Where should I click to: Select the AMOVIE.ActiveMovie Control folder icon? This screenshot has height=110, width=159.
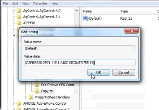[x=19, y=103]
